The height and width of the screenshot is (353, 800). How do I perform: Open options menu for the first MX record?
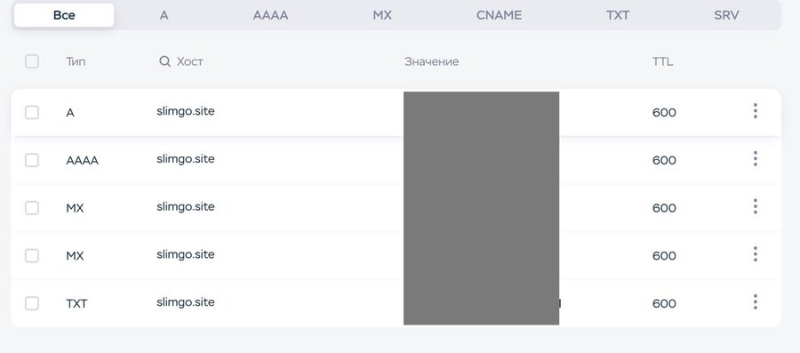[755, 206]
